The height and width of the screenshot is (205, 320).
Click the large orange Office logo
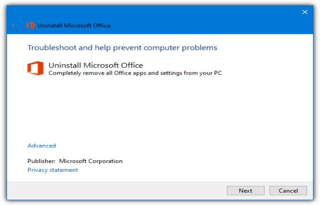(x=36, y=68)
